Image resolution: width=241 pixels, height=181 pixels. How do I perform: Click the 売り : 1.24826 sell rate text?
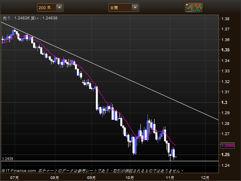(x=16, y=18)
